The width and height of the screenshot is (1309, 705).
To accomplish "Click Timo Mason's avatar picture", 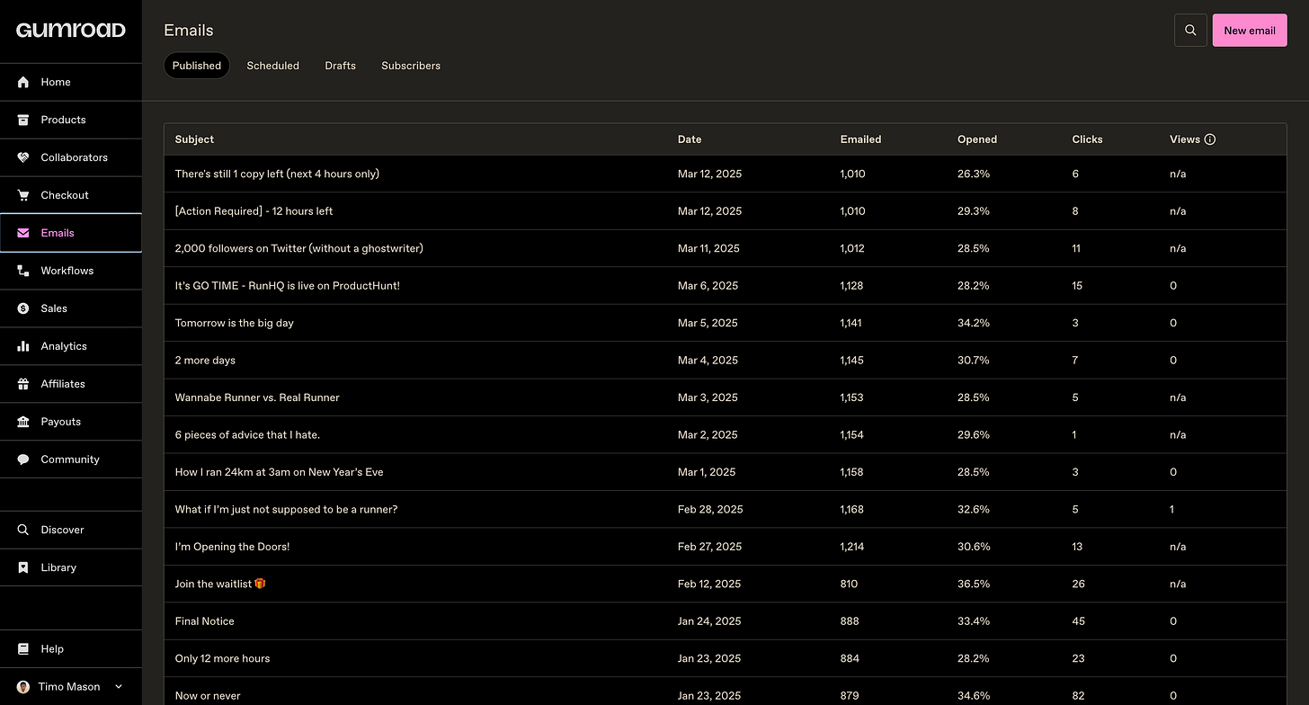I will [x=23, y=687].
